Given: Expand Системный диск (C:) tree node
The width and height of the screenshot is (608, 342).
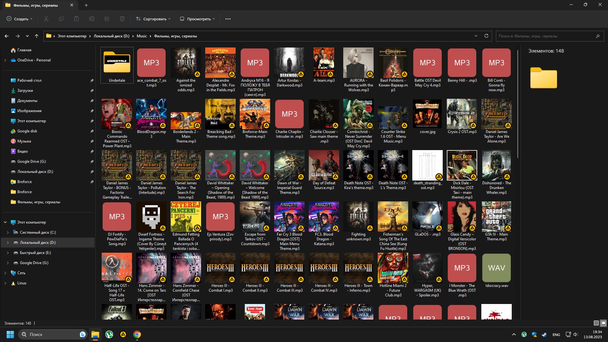Looking at the screenshot, I should click(x=8, y=232).
